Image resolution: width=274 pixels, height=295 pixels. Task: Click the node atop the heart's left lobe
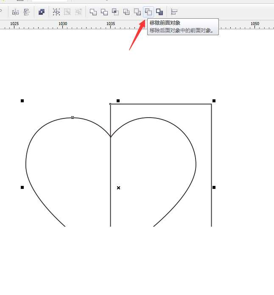tap(73, 117)
